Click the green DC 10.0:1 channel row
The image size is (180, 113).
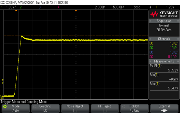(164, 48)
